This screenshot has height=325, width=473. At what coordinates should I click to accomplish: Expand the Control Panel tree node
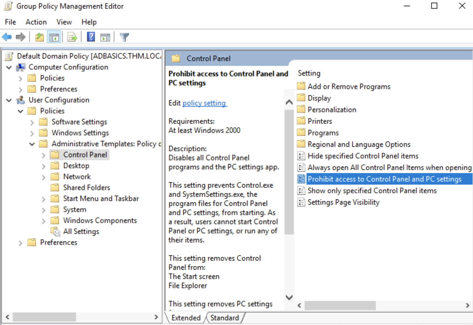[x=44, y=155]
